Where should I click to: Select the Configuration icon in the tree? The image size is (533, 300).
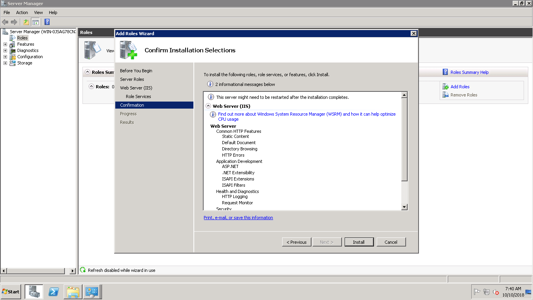(x=13, y=57)
